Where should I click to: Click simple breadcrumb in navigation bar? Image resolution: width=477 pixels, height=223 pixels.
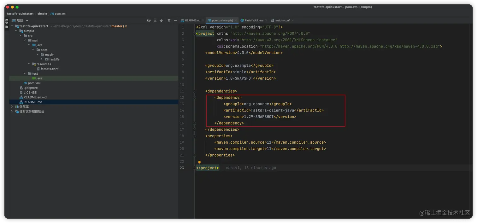tap(42, 14)
